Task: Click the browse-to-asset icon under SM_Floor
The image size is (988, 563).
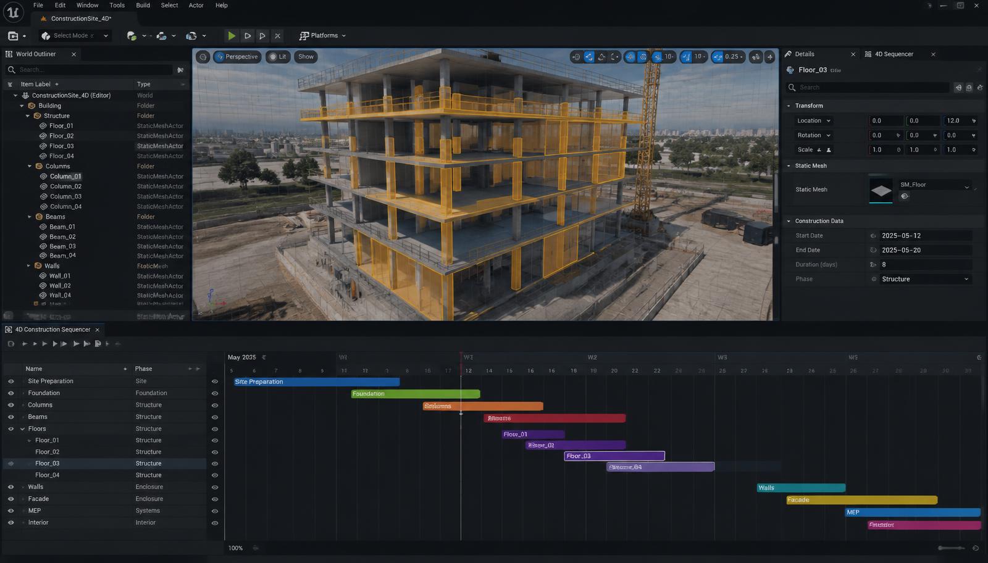Action: pos(905,196)
